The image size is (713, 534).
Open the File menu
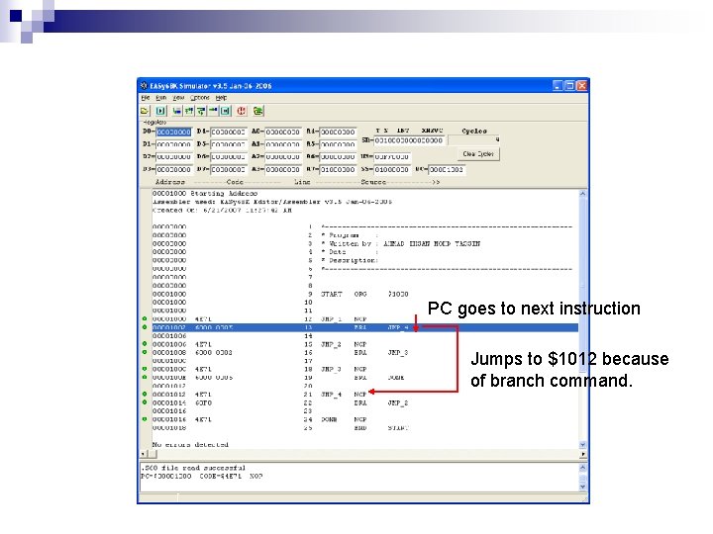coord(146,98)
